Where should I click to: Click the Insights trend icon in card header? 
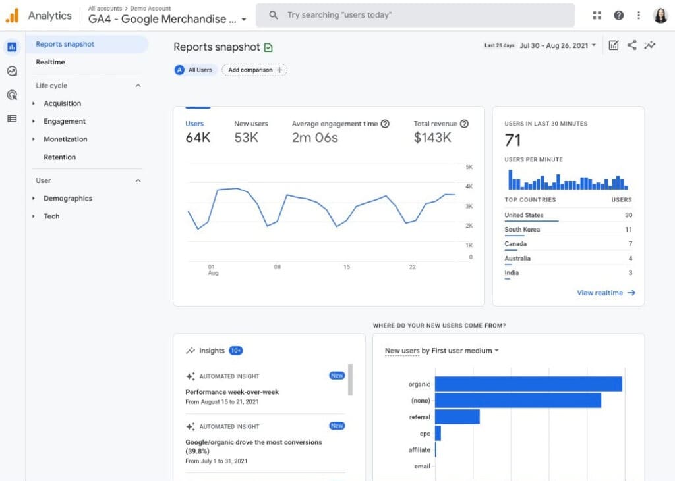[191, 351]
